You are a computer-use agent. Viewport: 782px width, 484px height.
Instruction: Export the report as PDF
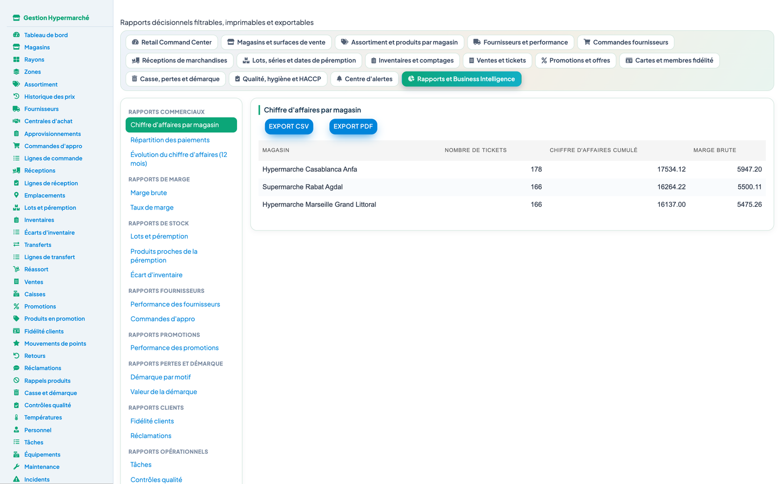pos(353,127)
